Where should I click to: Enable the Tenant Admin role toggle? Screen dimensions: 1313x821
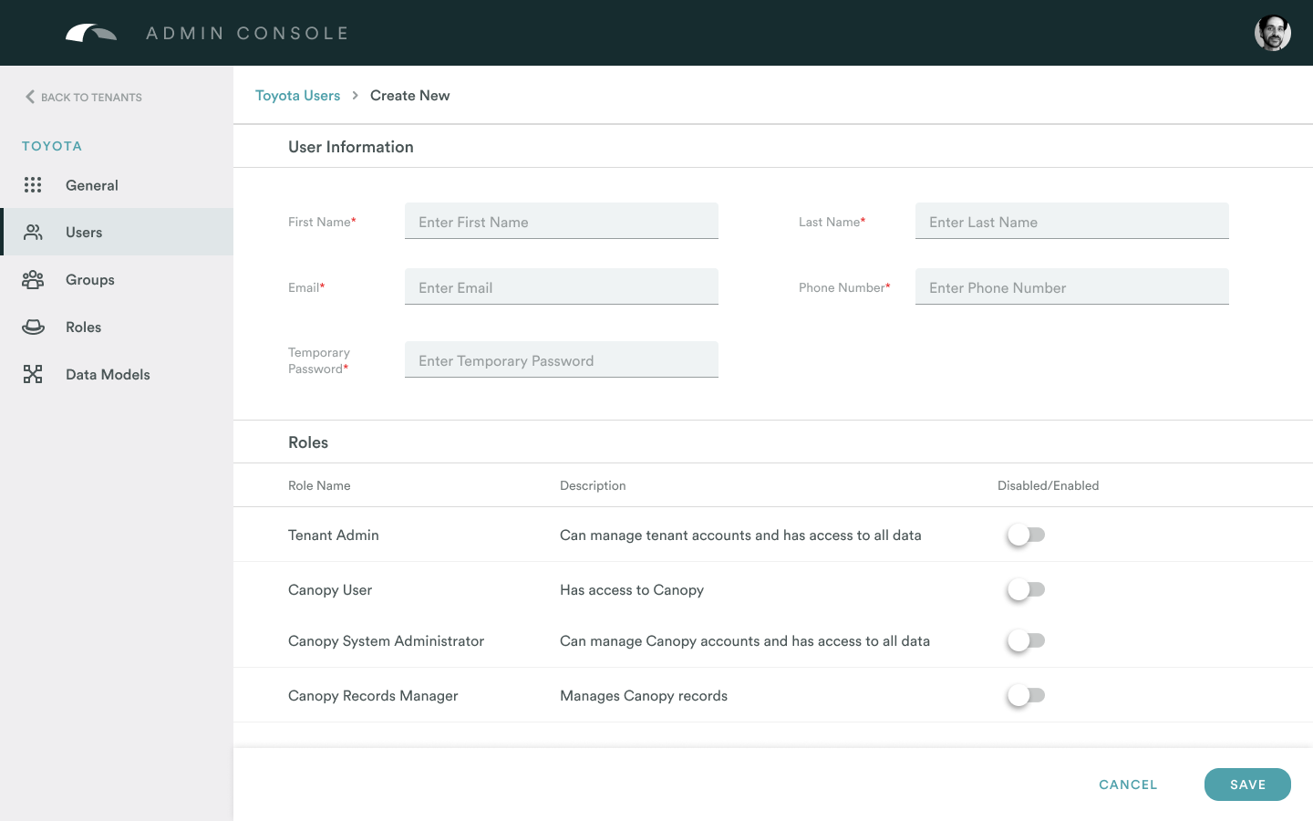tap(1026, 535)
